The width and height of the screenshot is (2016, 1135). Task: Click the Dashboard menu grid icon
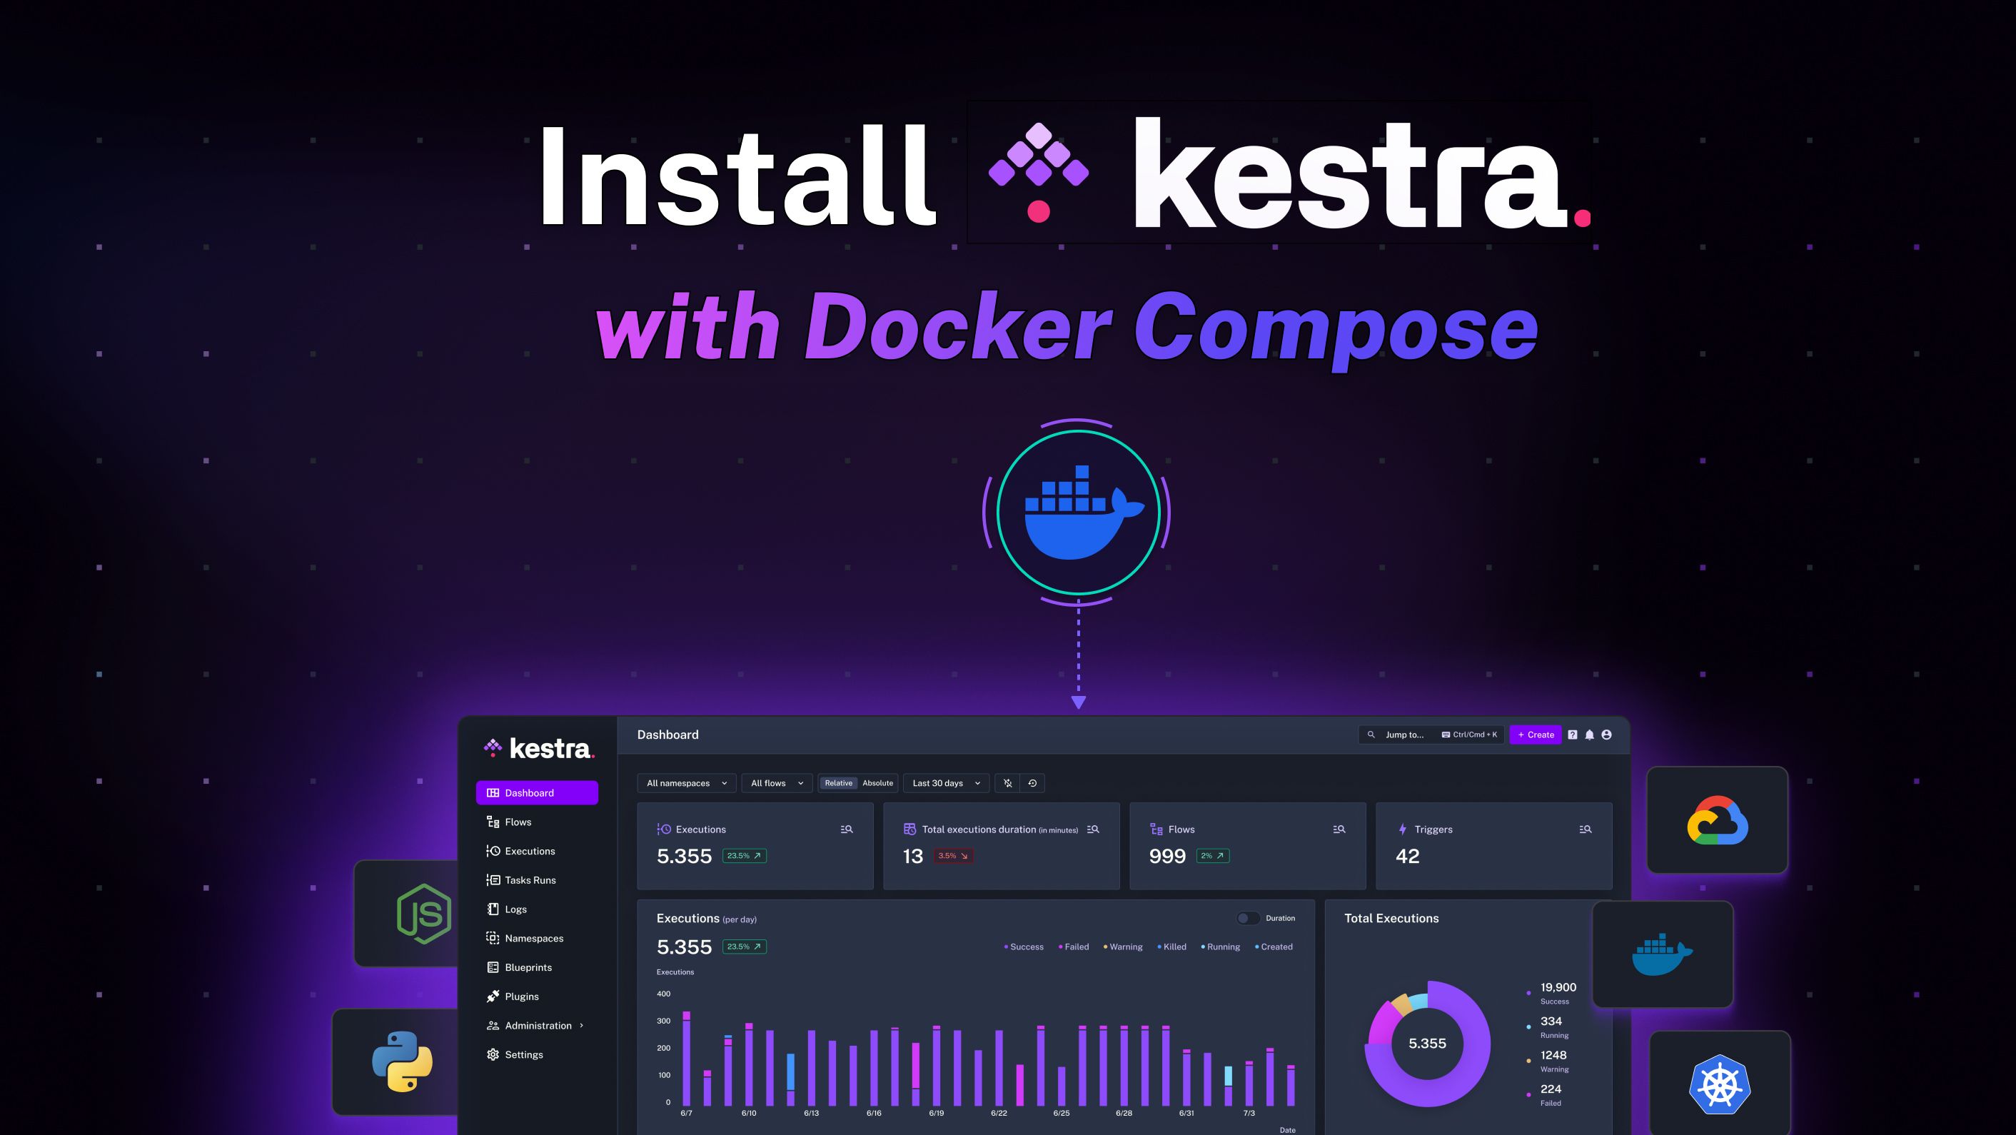pyautogui.click(x=493, y=792)
